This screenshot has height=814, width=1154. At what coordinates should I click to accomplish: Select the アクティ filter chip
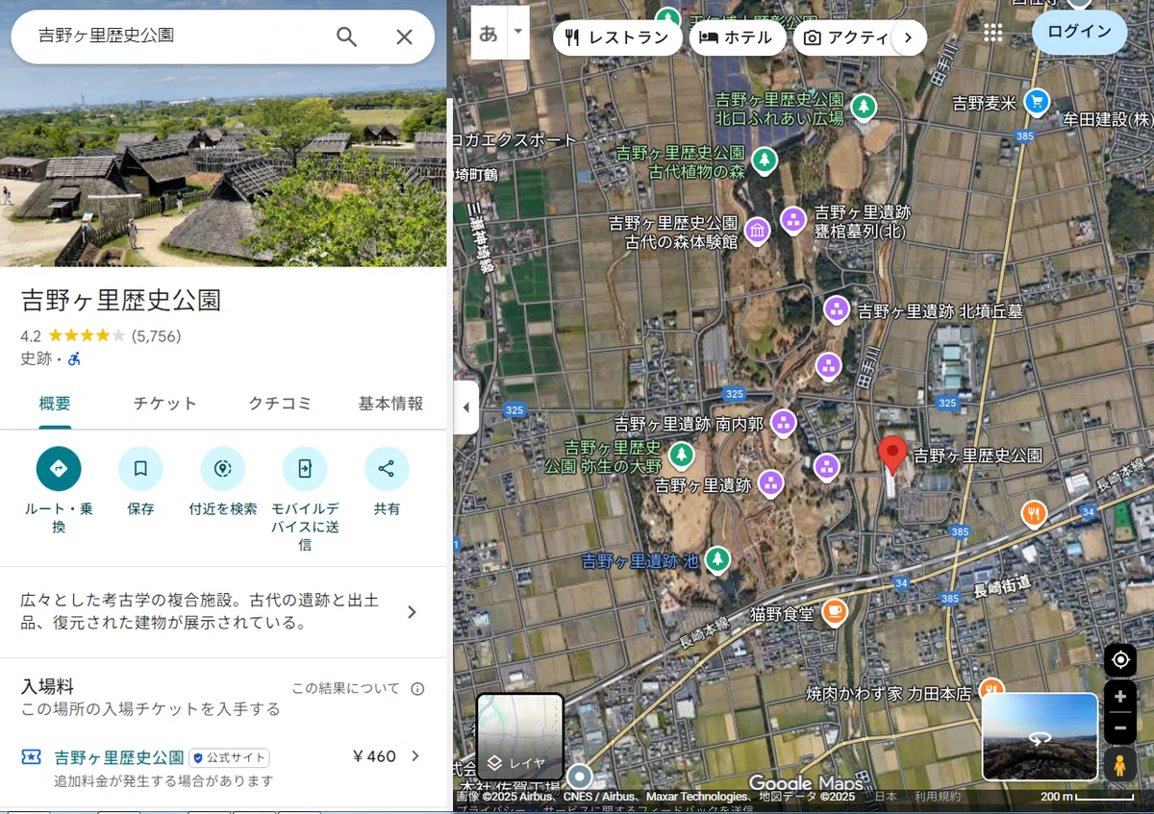(847, 37)
